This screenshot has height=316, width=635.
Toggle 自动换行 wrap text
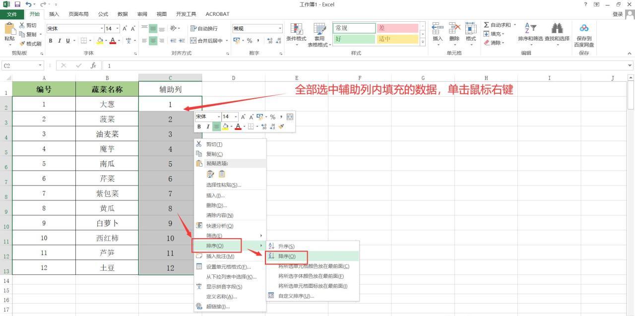204,29
